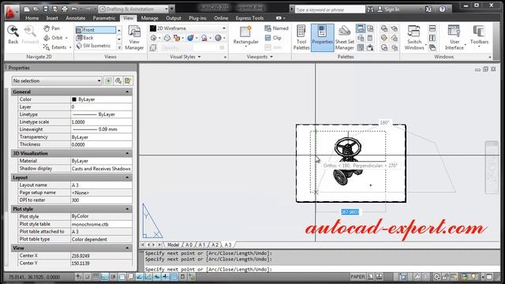This screenshot has height=284, width=505.
Task: Switch to the Model layout tab
Action: [173, 245]
